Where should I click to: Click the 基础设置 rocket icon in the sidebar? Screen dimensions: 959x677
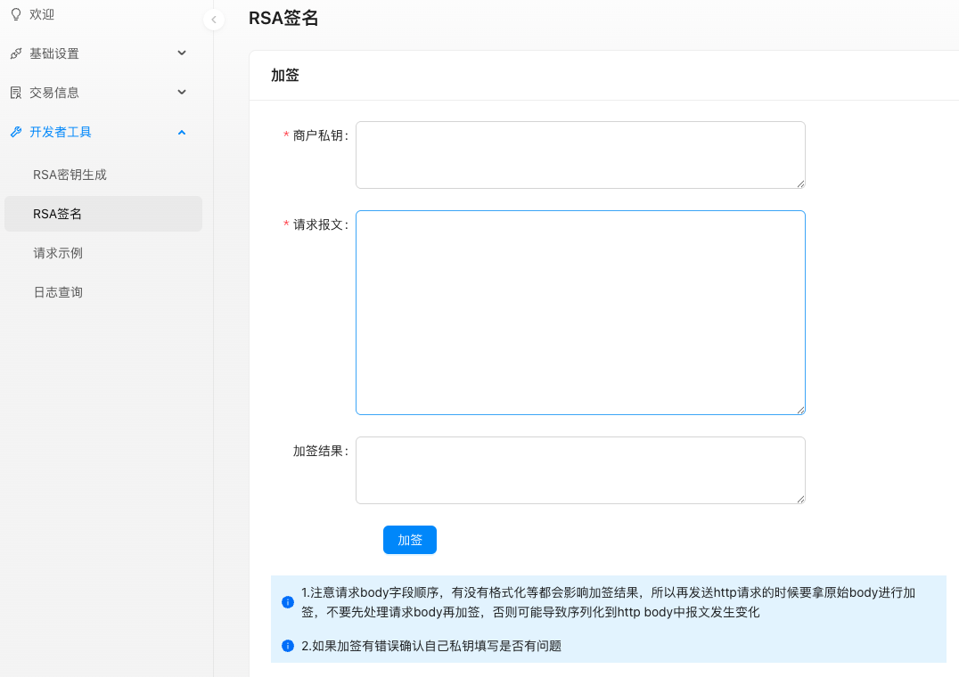point(15,53)
